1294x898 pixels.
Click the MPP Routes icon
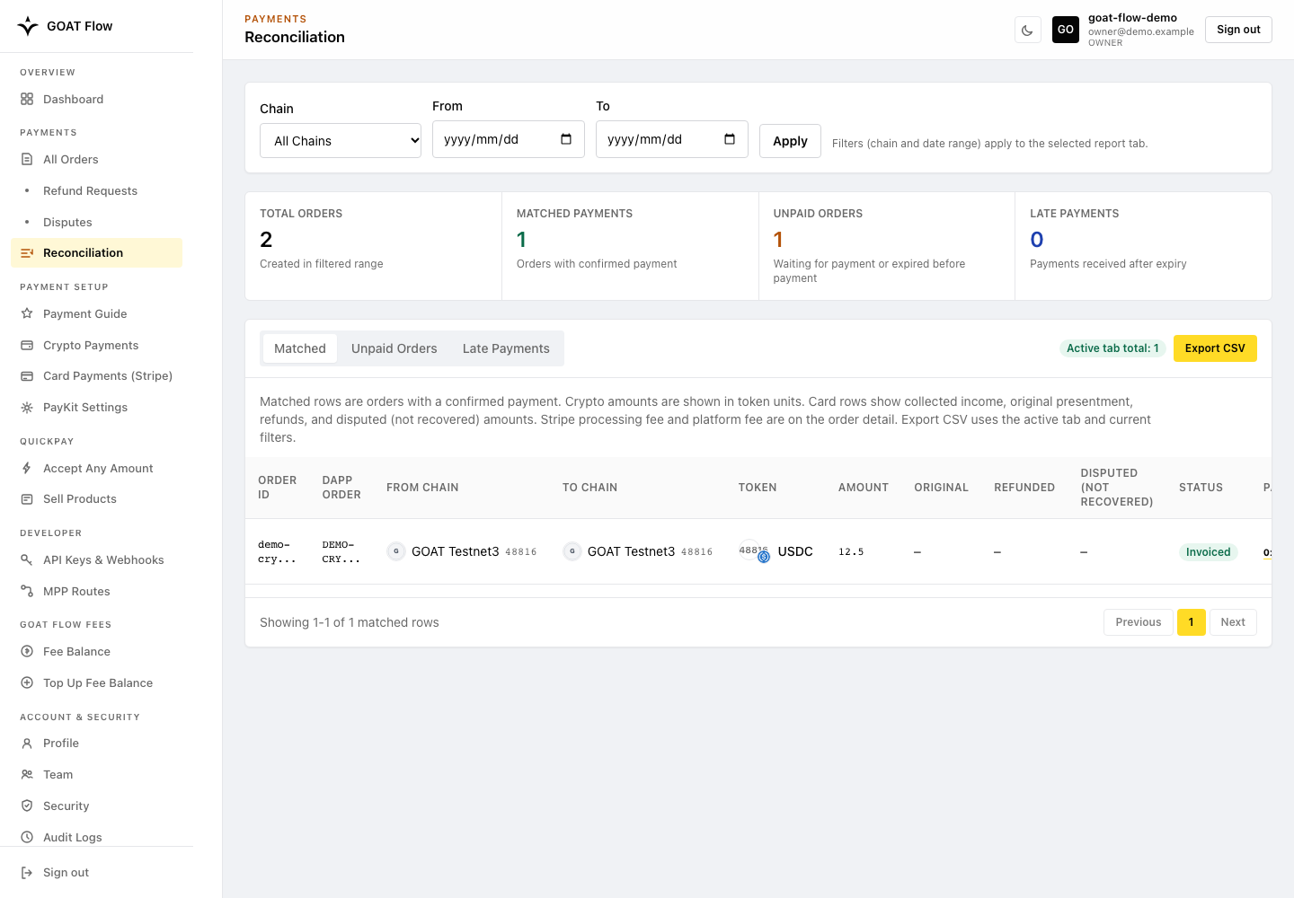(x=27, y=591)
